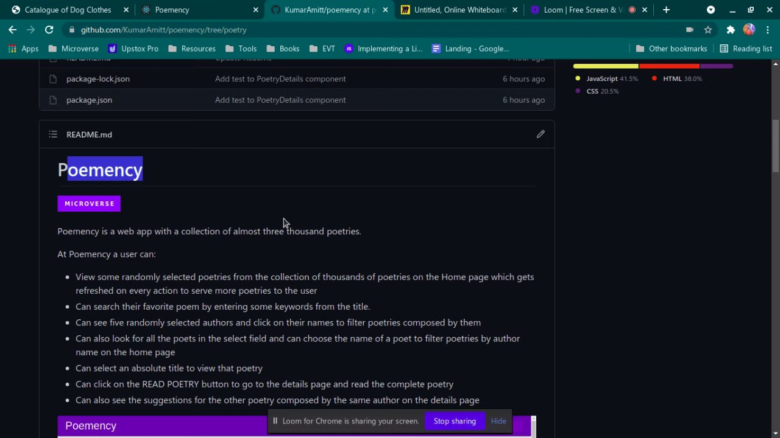Open the Chrome three-dot menu
The width and height of the screenshot is (780, 438).
(x=767, y=29)
